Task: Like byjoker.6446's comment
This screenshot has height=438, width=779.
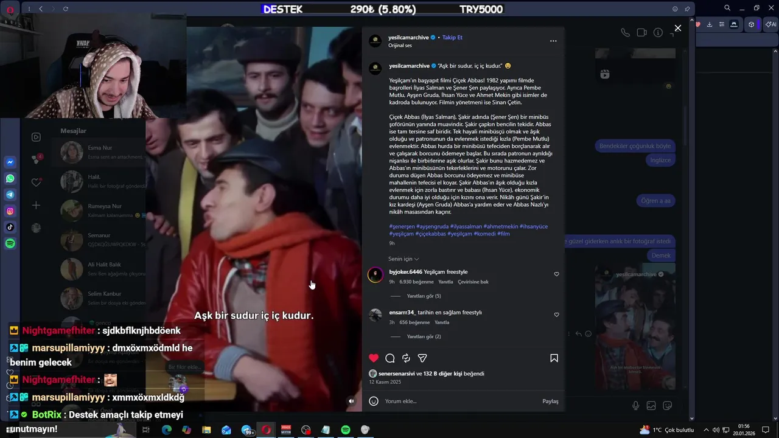Action: point(556,274)
